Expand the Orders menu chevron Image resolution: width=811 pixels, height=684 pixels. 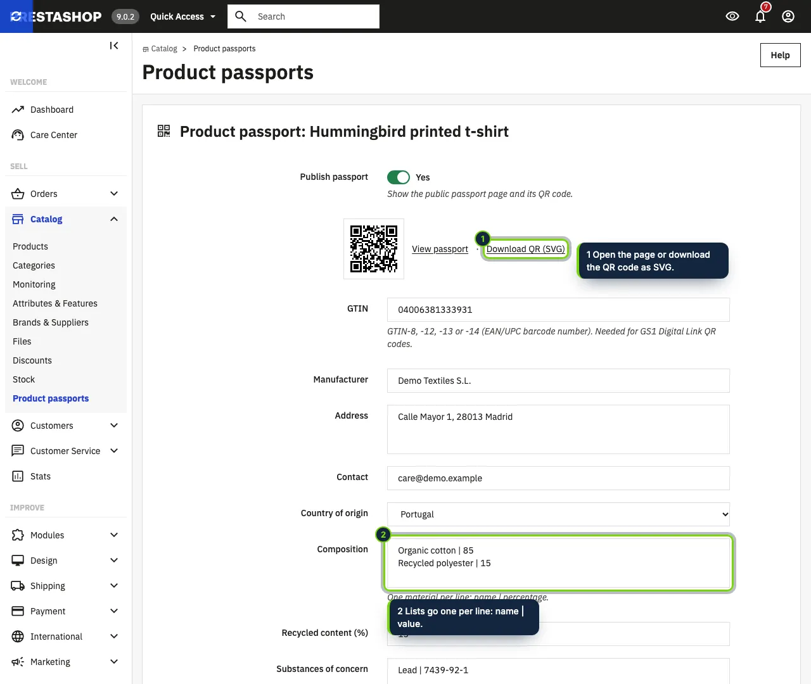114,194
